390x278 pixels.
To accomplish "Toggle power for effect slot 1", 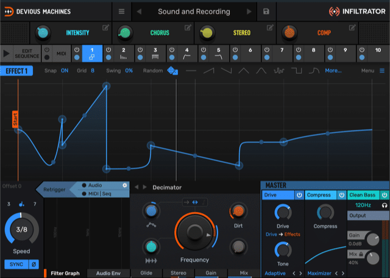I will pyautogui.click(x=77, y=49).
